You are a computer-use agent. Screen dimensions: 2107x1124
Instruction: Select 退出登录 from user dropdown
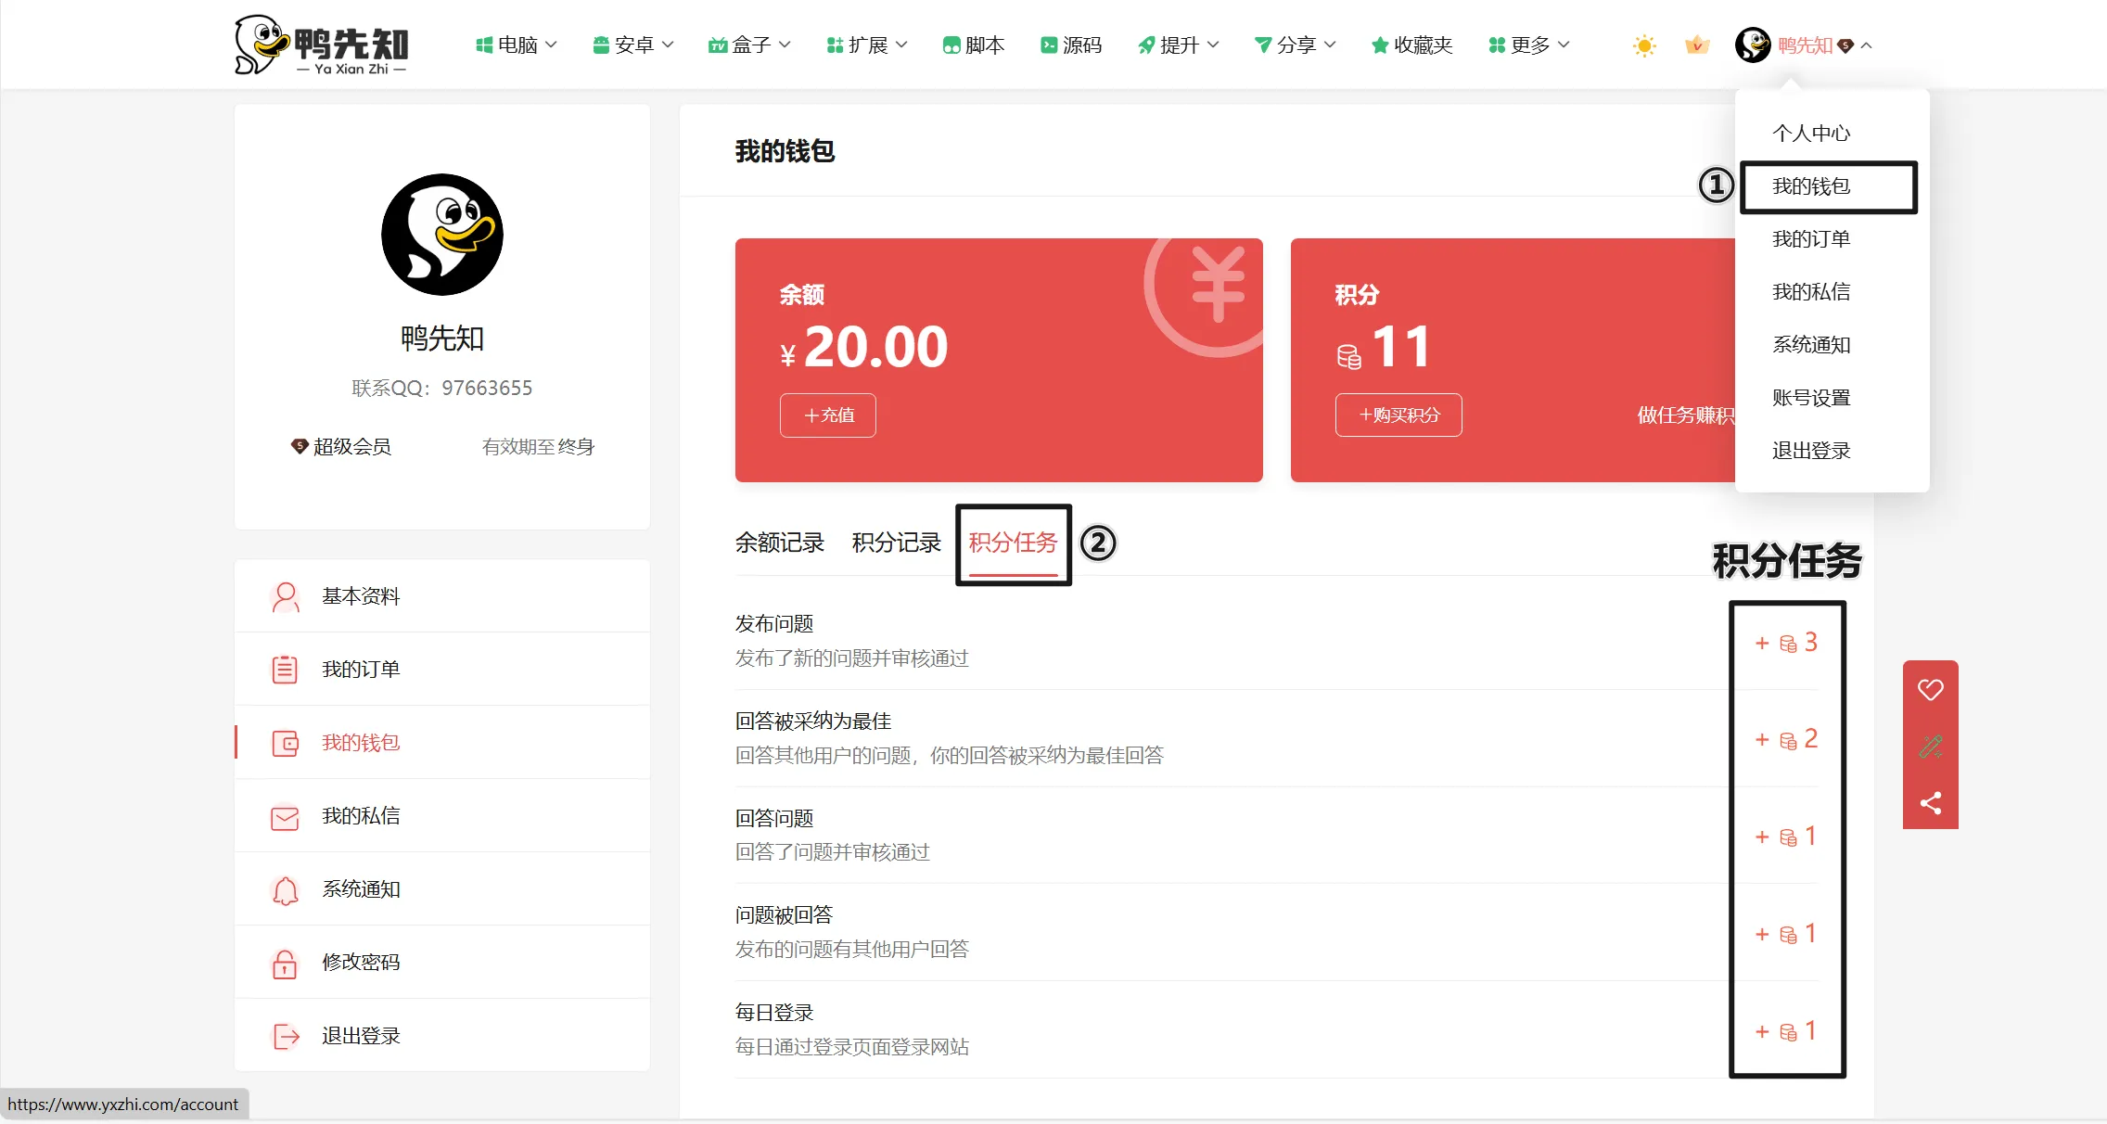(1811, 451)
